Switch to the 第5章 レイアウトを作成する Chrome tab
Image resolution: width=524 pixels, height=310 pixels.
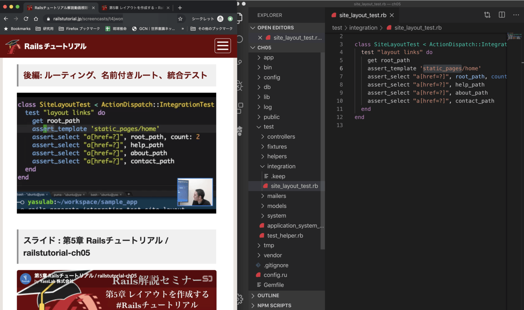(136, 8)
